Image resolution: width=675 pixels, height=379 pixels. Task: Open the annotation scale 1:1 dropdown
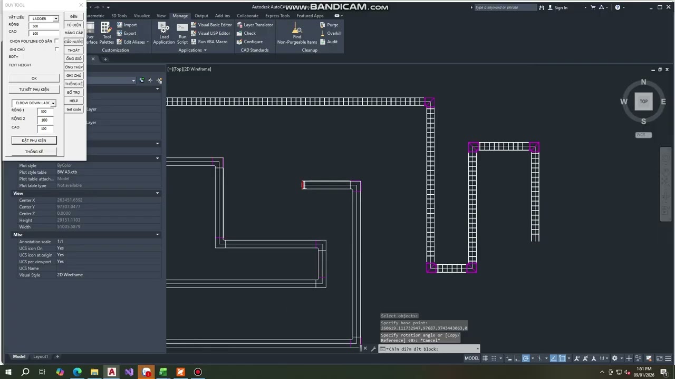(x=603, y=358)
